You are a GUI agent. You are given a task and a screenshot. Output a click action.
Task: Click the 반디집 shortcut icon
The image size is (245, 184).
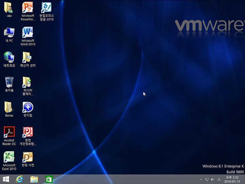click(28, 109)
